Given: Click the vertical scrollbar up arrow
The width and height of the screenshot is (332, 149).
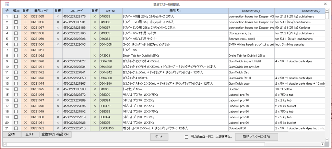Looking at the screenshot, I should click(x=327, y=10).
